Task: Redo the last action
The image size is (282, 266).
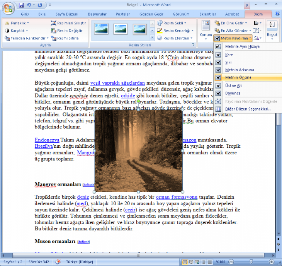Action: [40, 5]
